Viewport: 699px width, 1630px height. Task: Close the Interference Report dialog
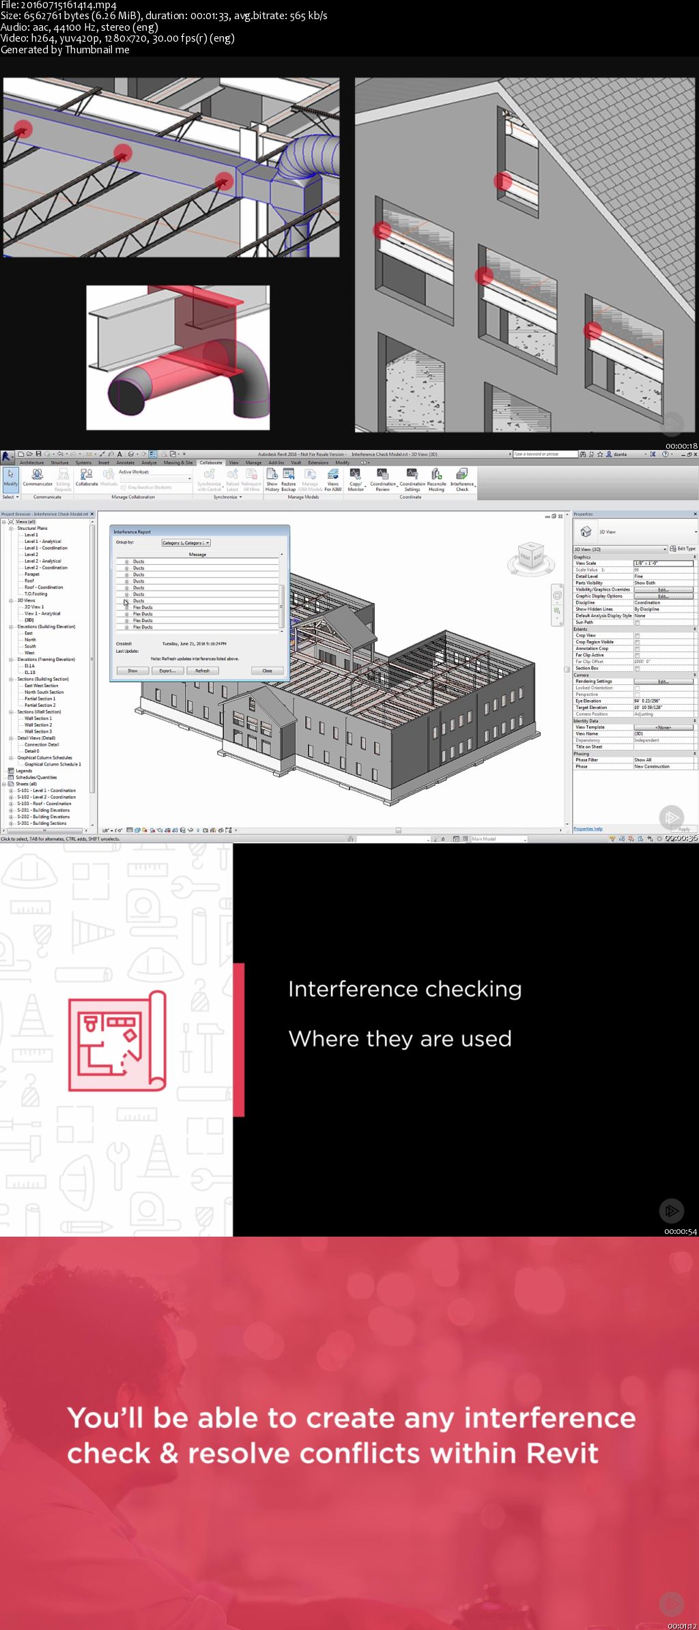tap(268, 671)
